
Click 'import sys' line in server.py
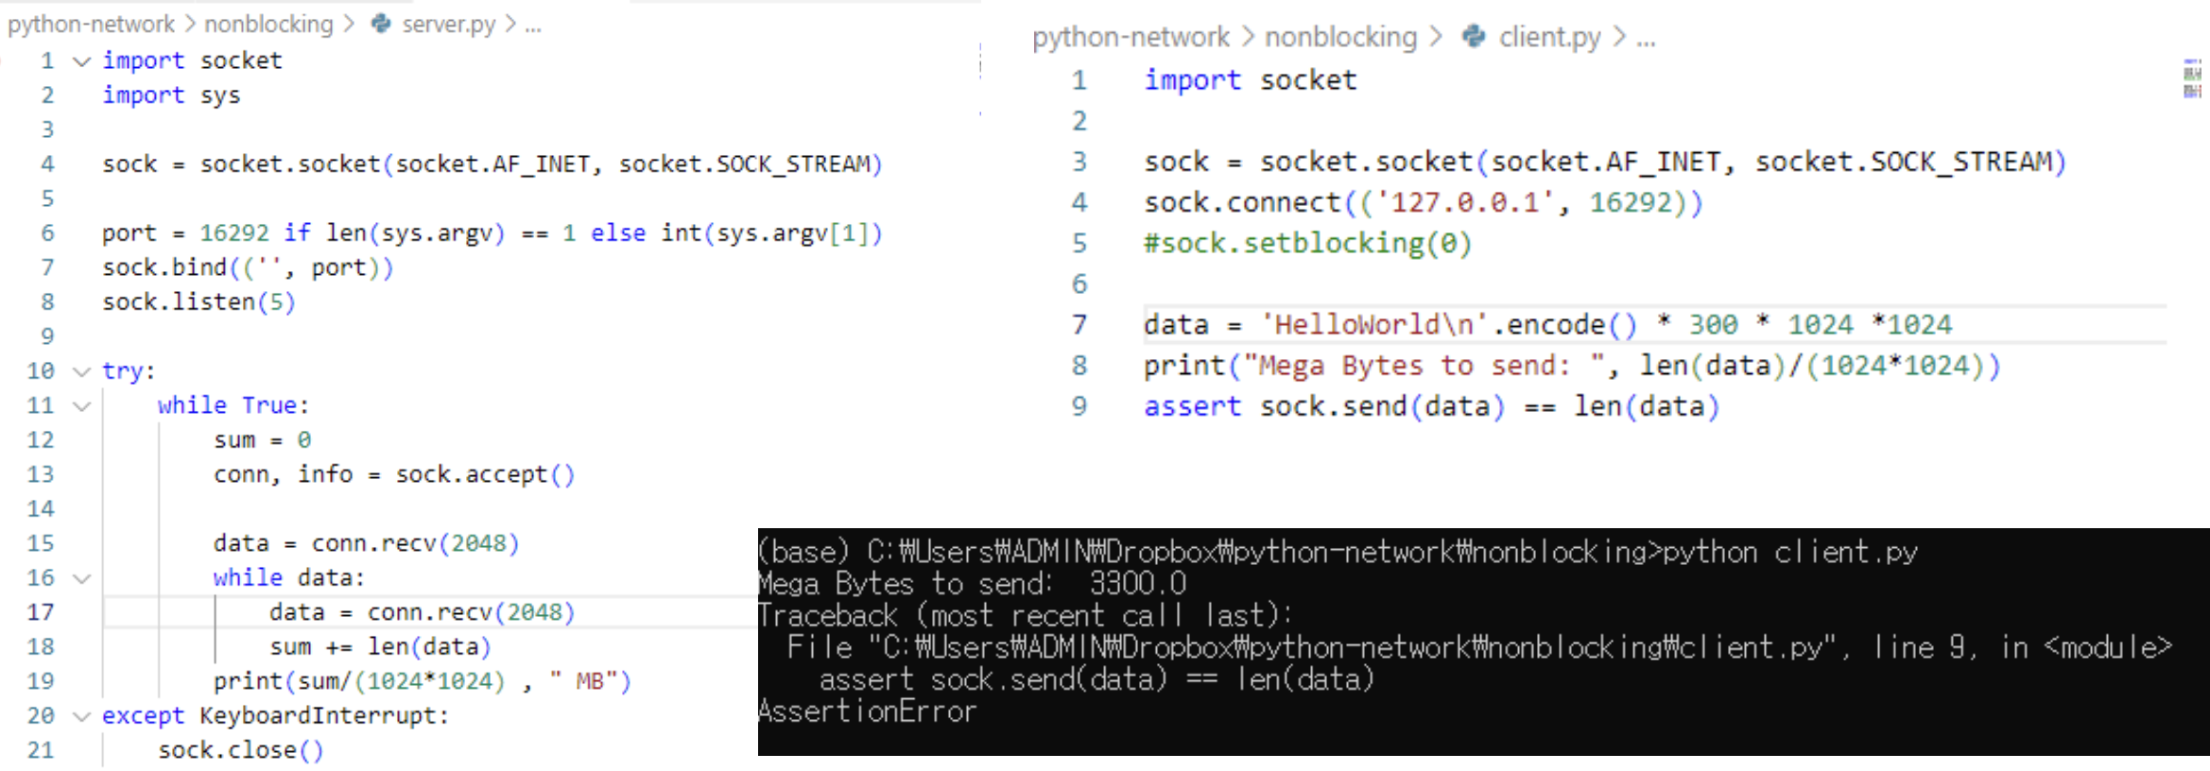pyautogui.click(x=171, y=95)
